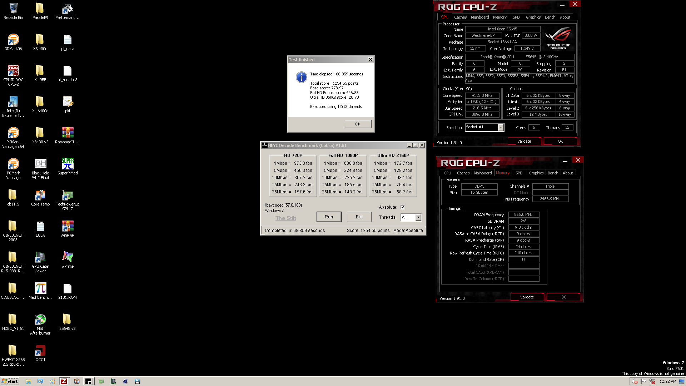Open Intel(R) Extreme Tuning desktop shortcut
Image resolution: width=686 pixels, height=386 pixels.
click(13, 107)
